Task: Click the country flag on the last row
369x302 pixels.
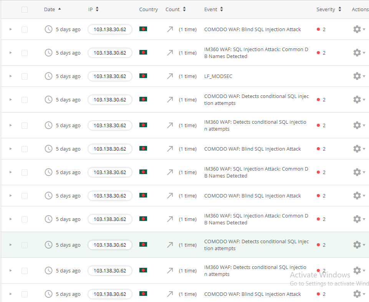Action: pyautogui.click(x=143, y=294)
